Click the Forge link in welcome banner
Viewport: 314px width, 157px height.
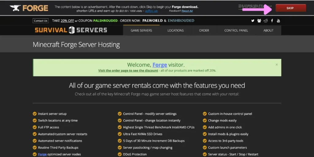(x=160, y=65)
